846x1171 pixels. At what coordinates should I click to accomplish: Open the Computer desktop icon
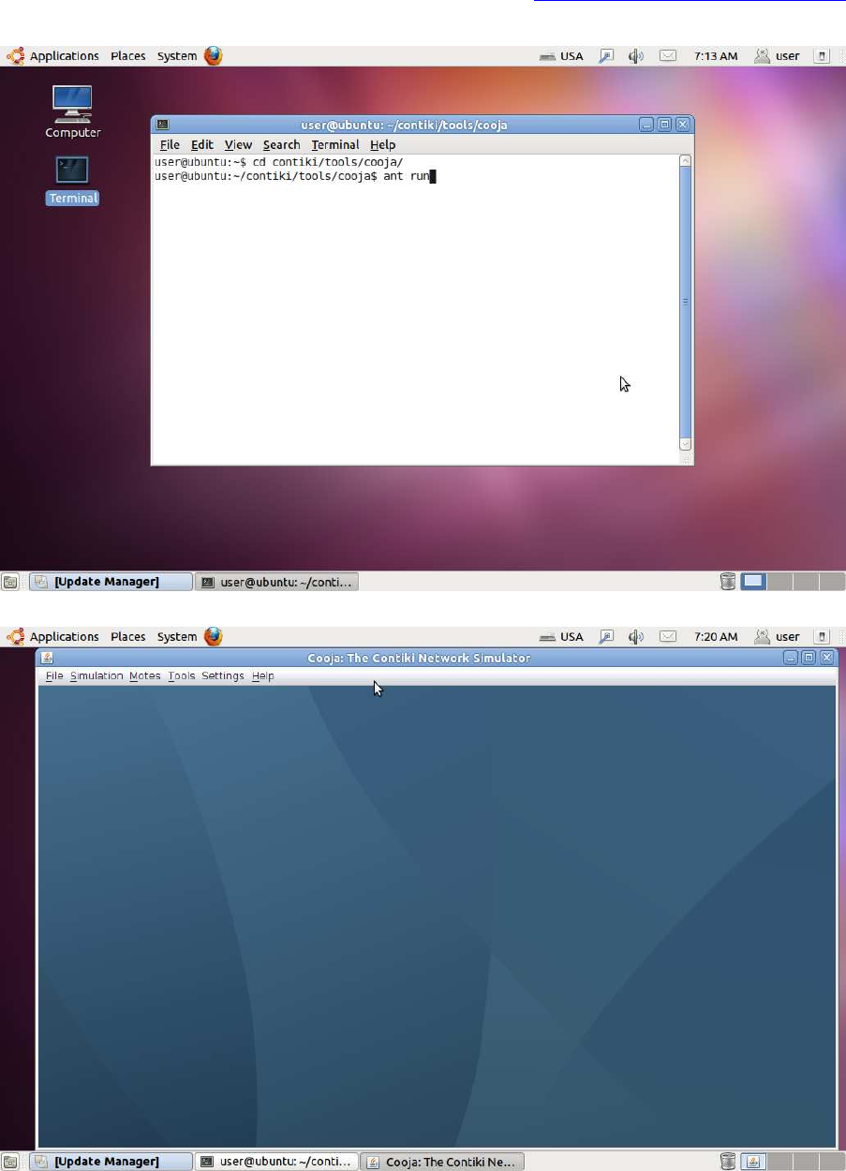(x=72, y=111)
